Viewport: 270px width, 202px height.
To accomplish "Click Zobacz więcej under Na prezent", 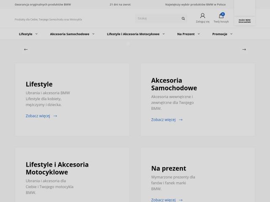I will tap(163, 200).
